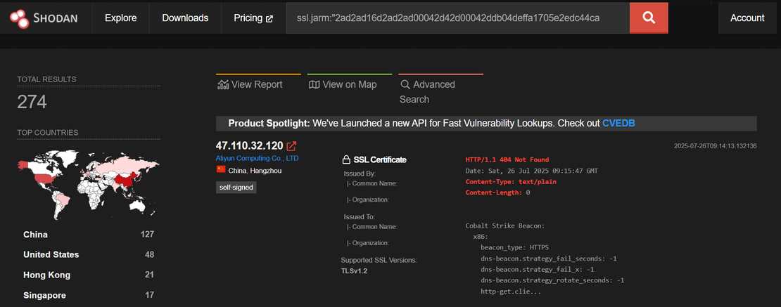Open external link icon next to 47.110.32.120
The width and height of the screenshot is (781, 307).
291,146
